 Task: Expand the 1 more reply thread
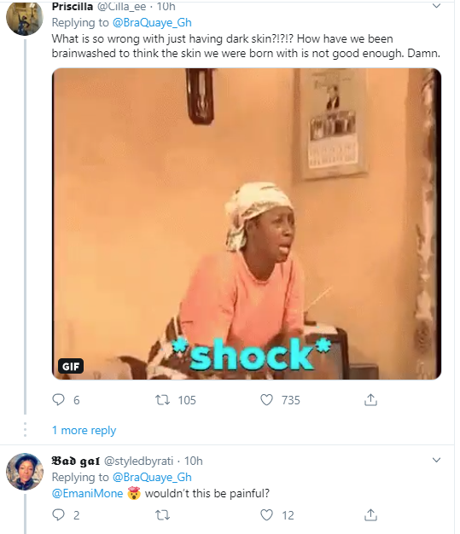[x=84, y=430]
